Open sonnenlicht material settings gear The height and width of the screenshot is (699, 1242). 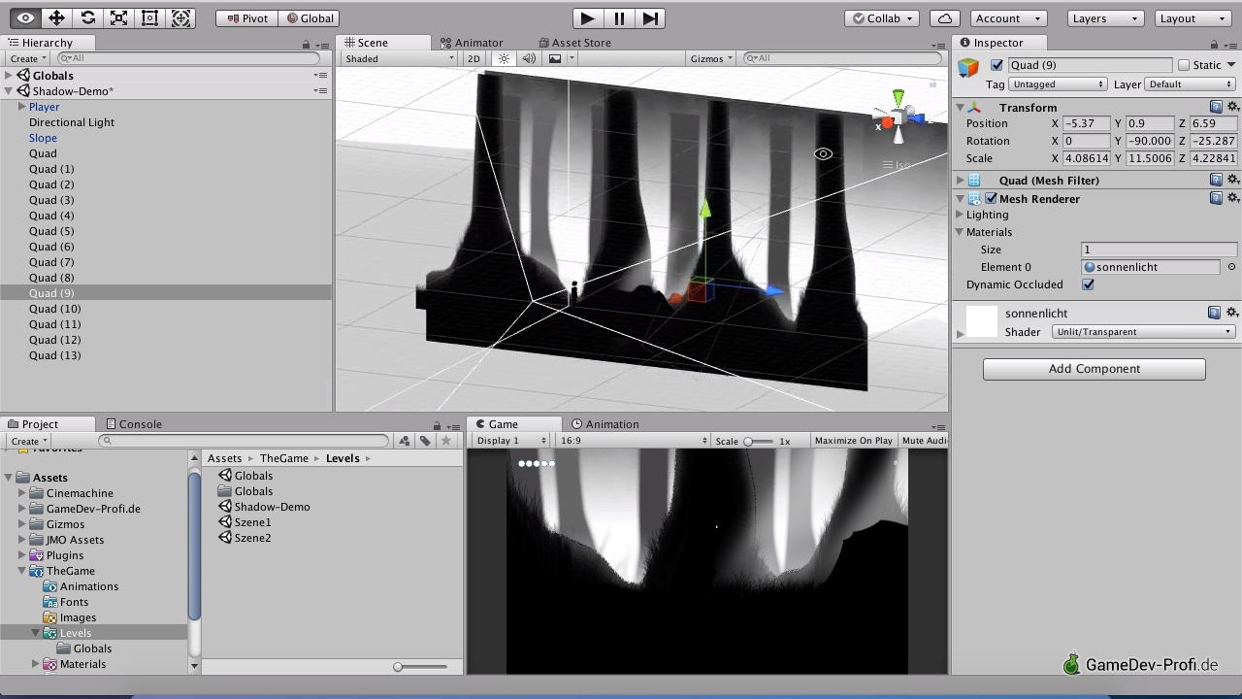pos(1233,313)
